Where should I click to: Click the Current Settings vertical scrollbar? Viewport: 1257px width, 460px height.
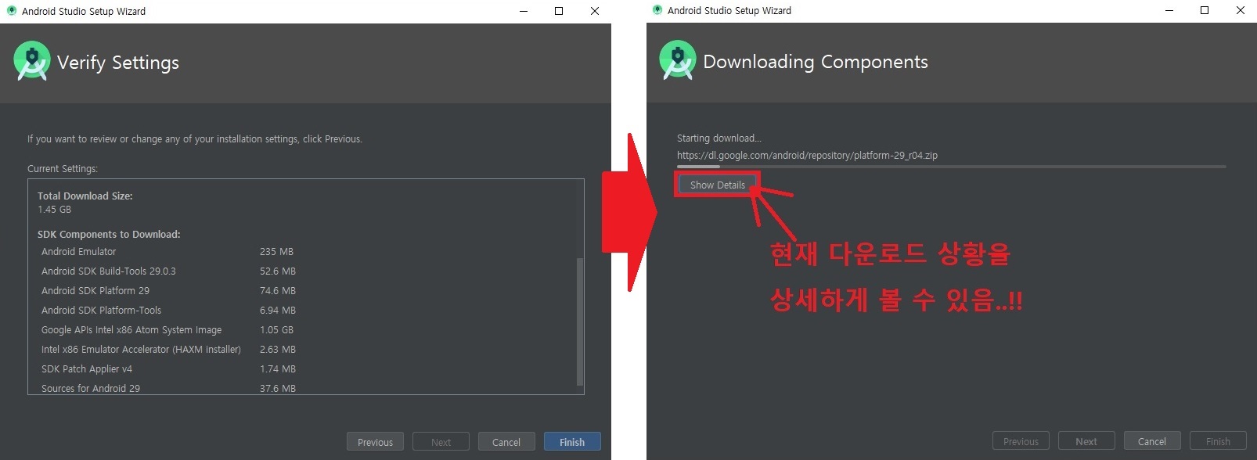[579, 321]
